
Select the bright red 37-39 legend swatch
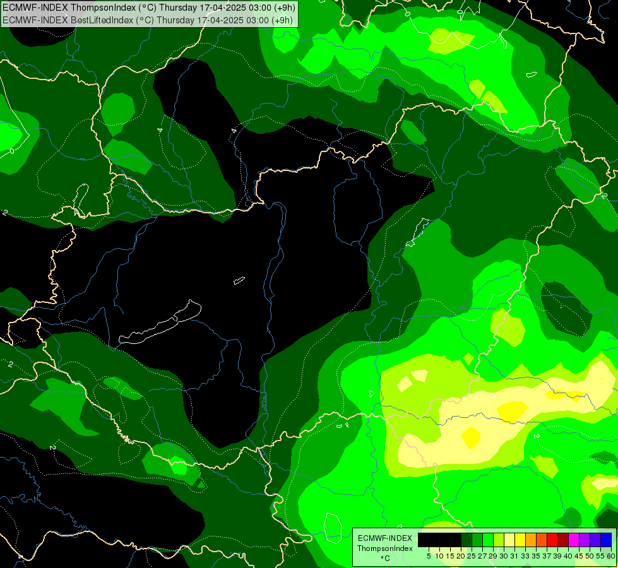(x=552, y=540)
